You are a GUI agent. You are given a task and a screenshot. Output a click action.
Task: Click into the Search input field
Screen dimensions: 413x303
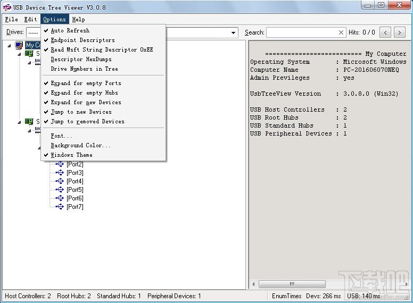point(302,32)
